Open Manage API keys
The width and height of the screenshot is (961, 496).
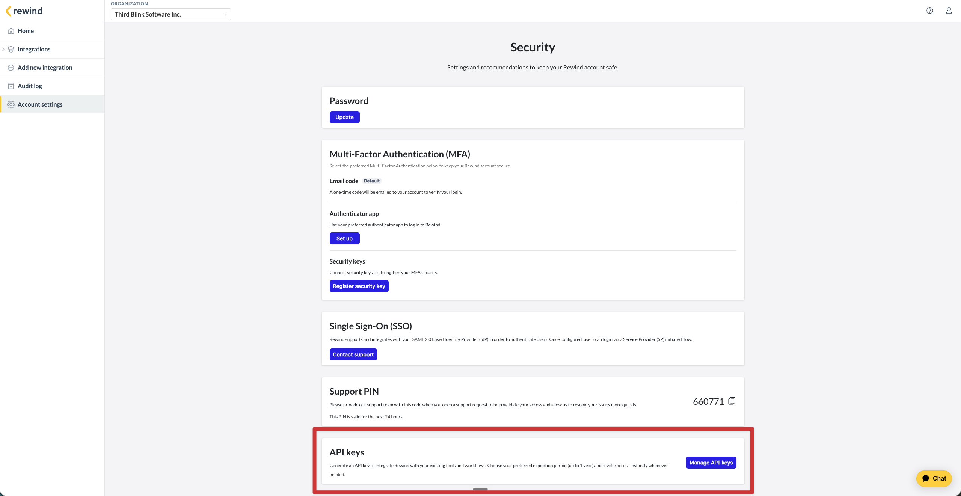(711, 463)
